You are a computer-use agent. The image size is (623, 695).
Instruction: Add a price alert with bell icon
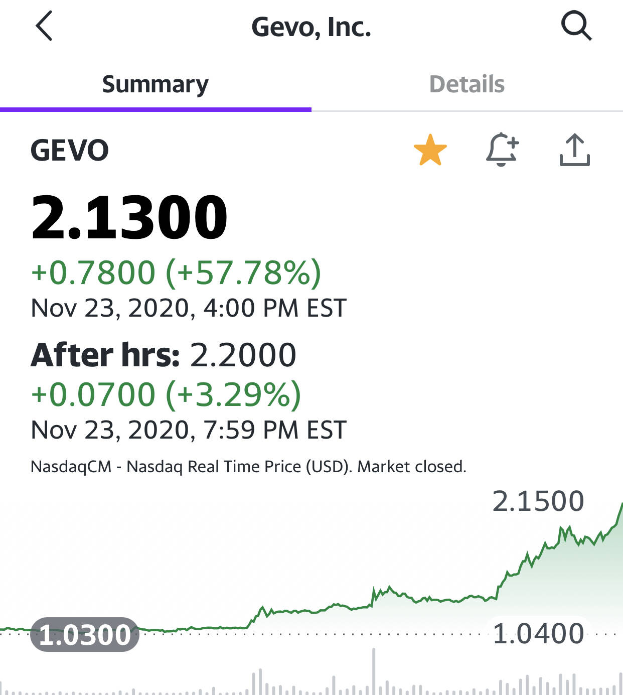[502, 150]
